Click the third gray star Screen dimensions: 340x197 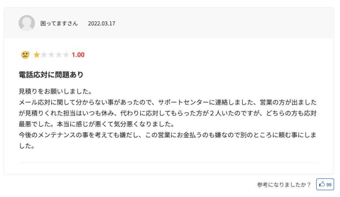click(51, 55)
